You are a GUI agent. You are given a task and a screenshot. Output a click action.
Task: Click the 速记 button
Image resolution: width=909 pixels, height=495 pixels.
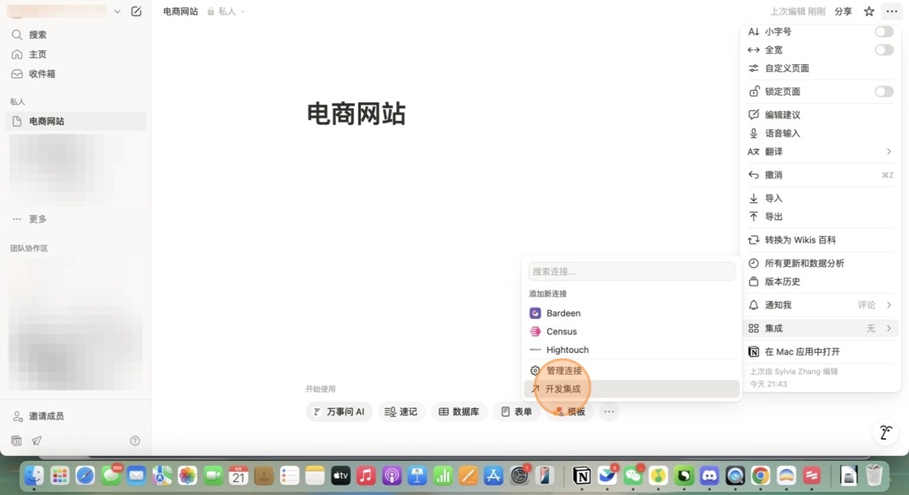coord(401,411)
